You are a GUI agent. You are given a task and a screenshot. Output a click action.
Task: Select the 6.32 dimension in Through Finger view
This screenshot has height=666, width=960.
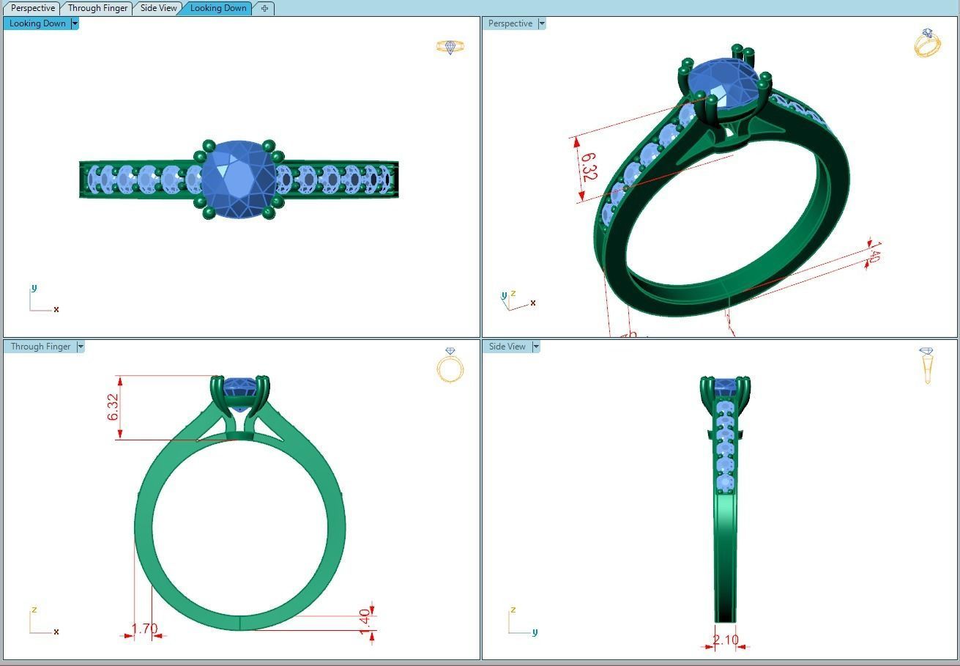click(x=114, y=407)
